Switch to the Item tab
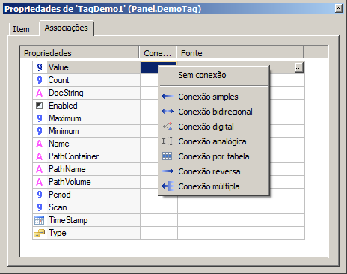Viewport: 347px width, 274px height. (x=23, y=29)
